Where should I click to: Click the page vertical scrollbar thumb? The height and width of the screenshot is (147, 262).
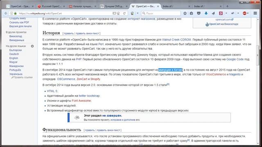point(258,55)
